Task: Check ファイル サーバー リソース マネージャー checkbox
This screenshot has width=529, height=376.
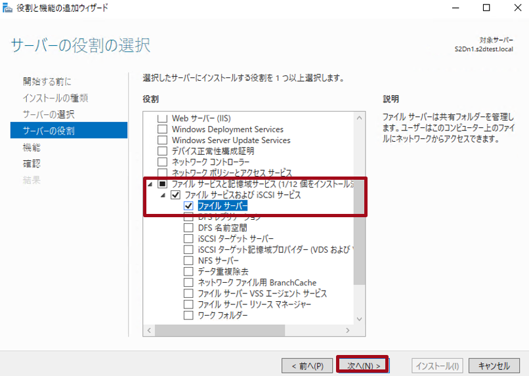Action: click(188, 304)
